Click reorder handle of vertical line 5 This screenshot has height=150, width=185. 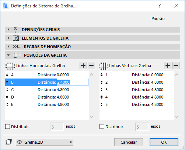pos(101,104)
